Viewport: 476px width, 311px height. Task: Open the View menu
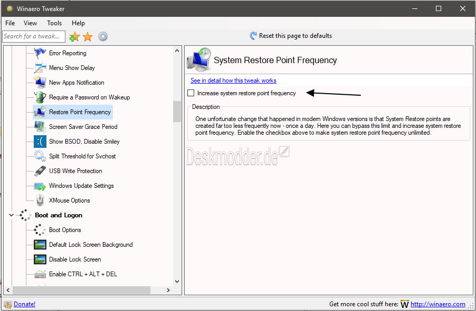pos(31,23)
